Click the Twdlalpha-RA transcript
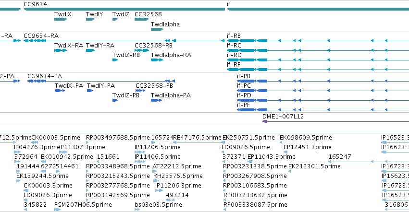Viewport: 409px width, 212px height. point(157,60)
